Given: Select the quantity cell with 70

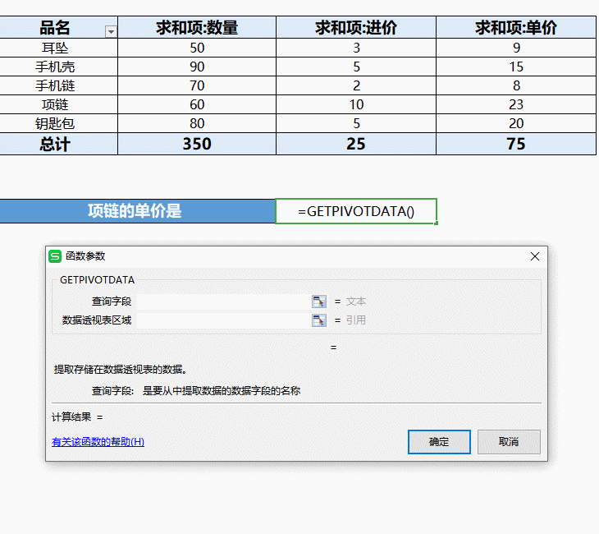Looking at the screenshot, I should (197, 85).
